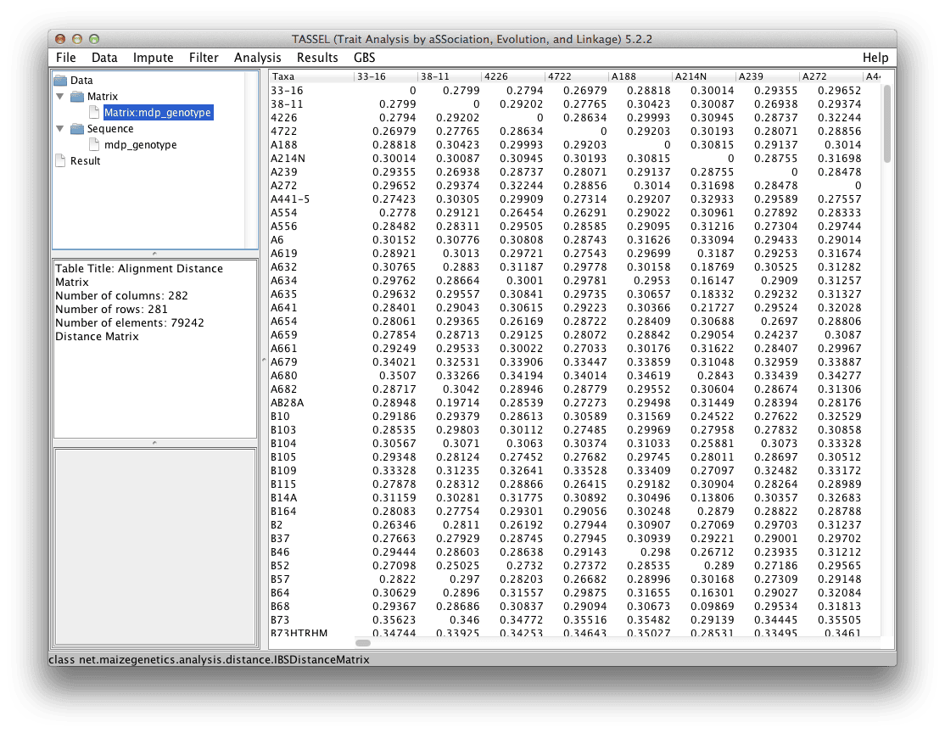Image resolution: width=945 pixels, height=733 pixels.
Task: Click the vertical scrollbar thumb of the table
Action: [x=886, y=124]
